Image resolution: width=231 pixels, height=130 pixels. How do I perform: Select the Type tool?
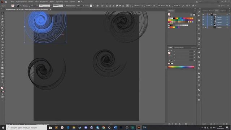click(x=3, y=33)
